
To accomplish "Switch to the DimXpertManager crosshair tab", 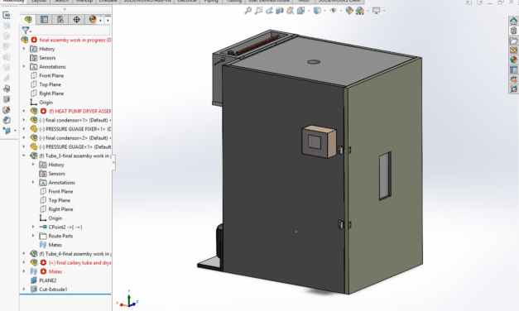I will 76,20.
